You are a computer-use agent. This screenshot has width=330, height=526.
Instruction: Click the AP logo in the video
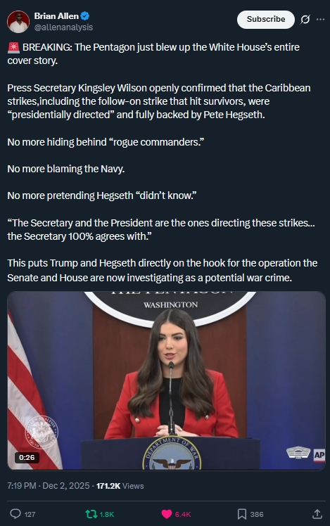319,455
